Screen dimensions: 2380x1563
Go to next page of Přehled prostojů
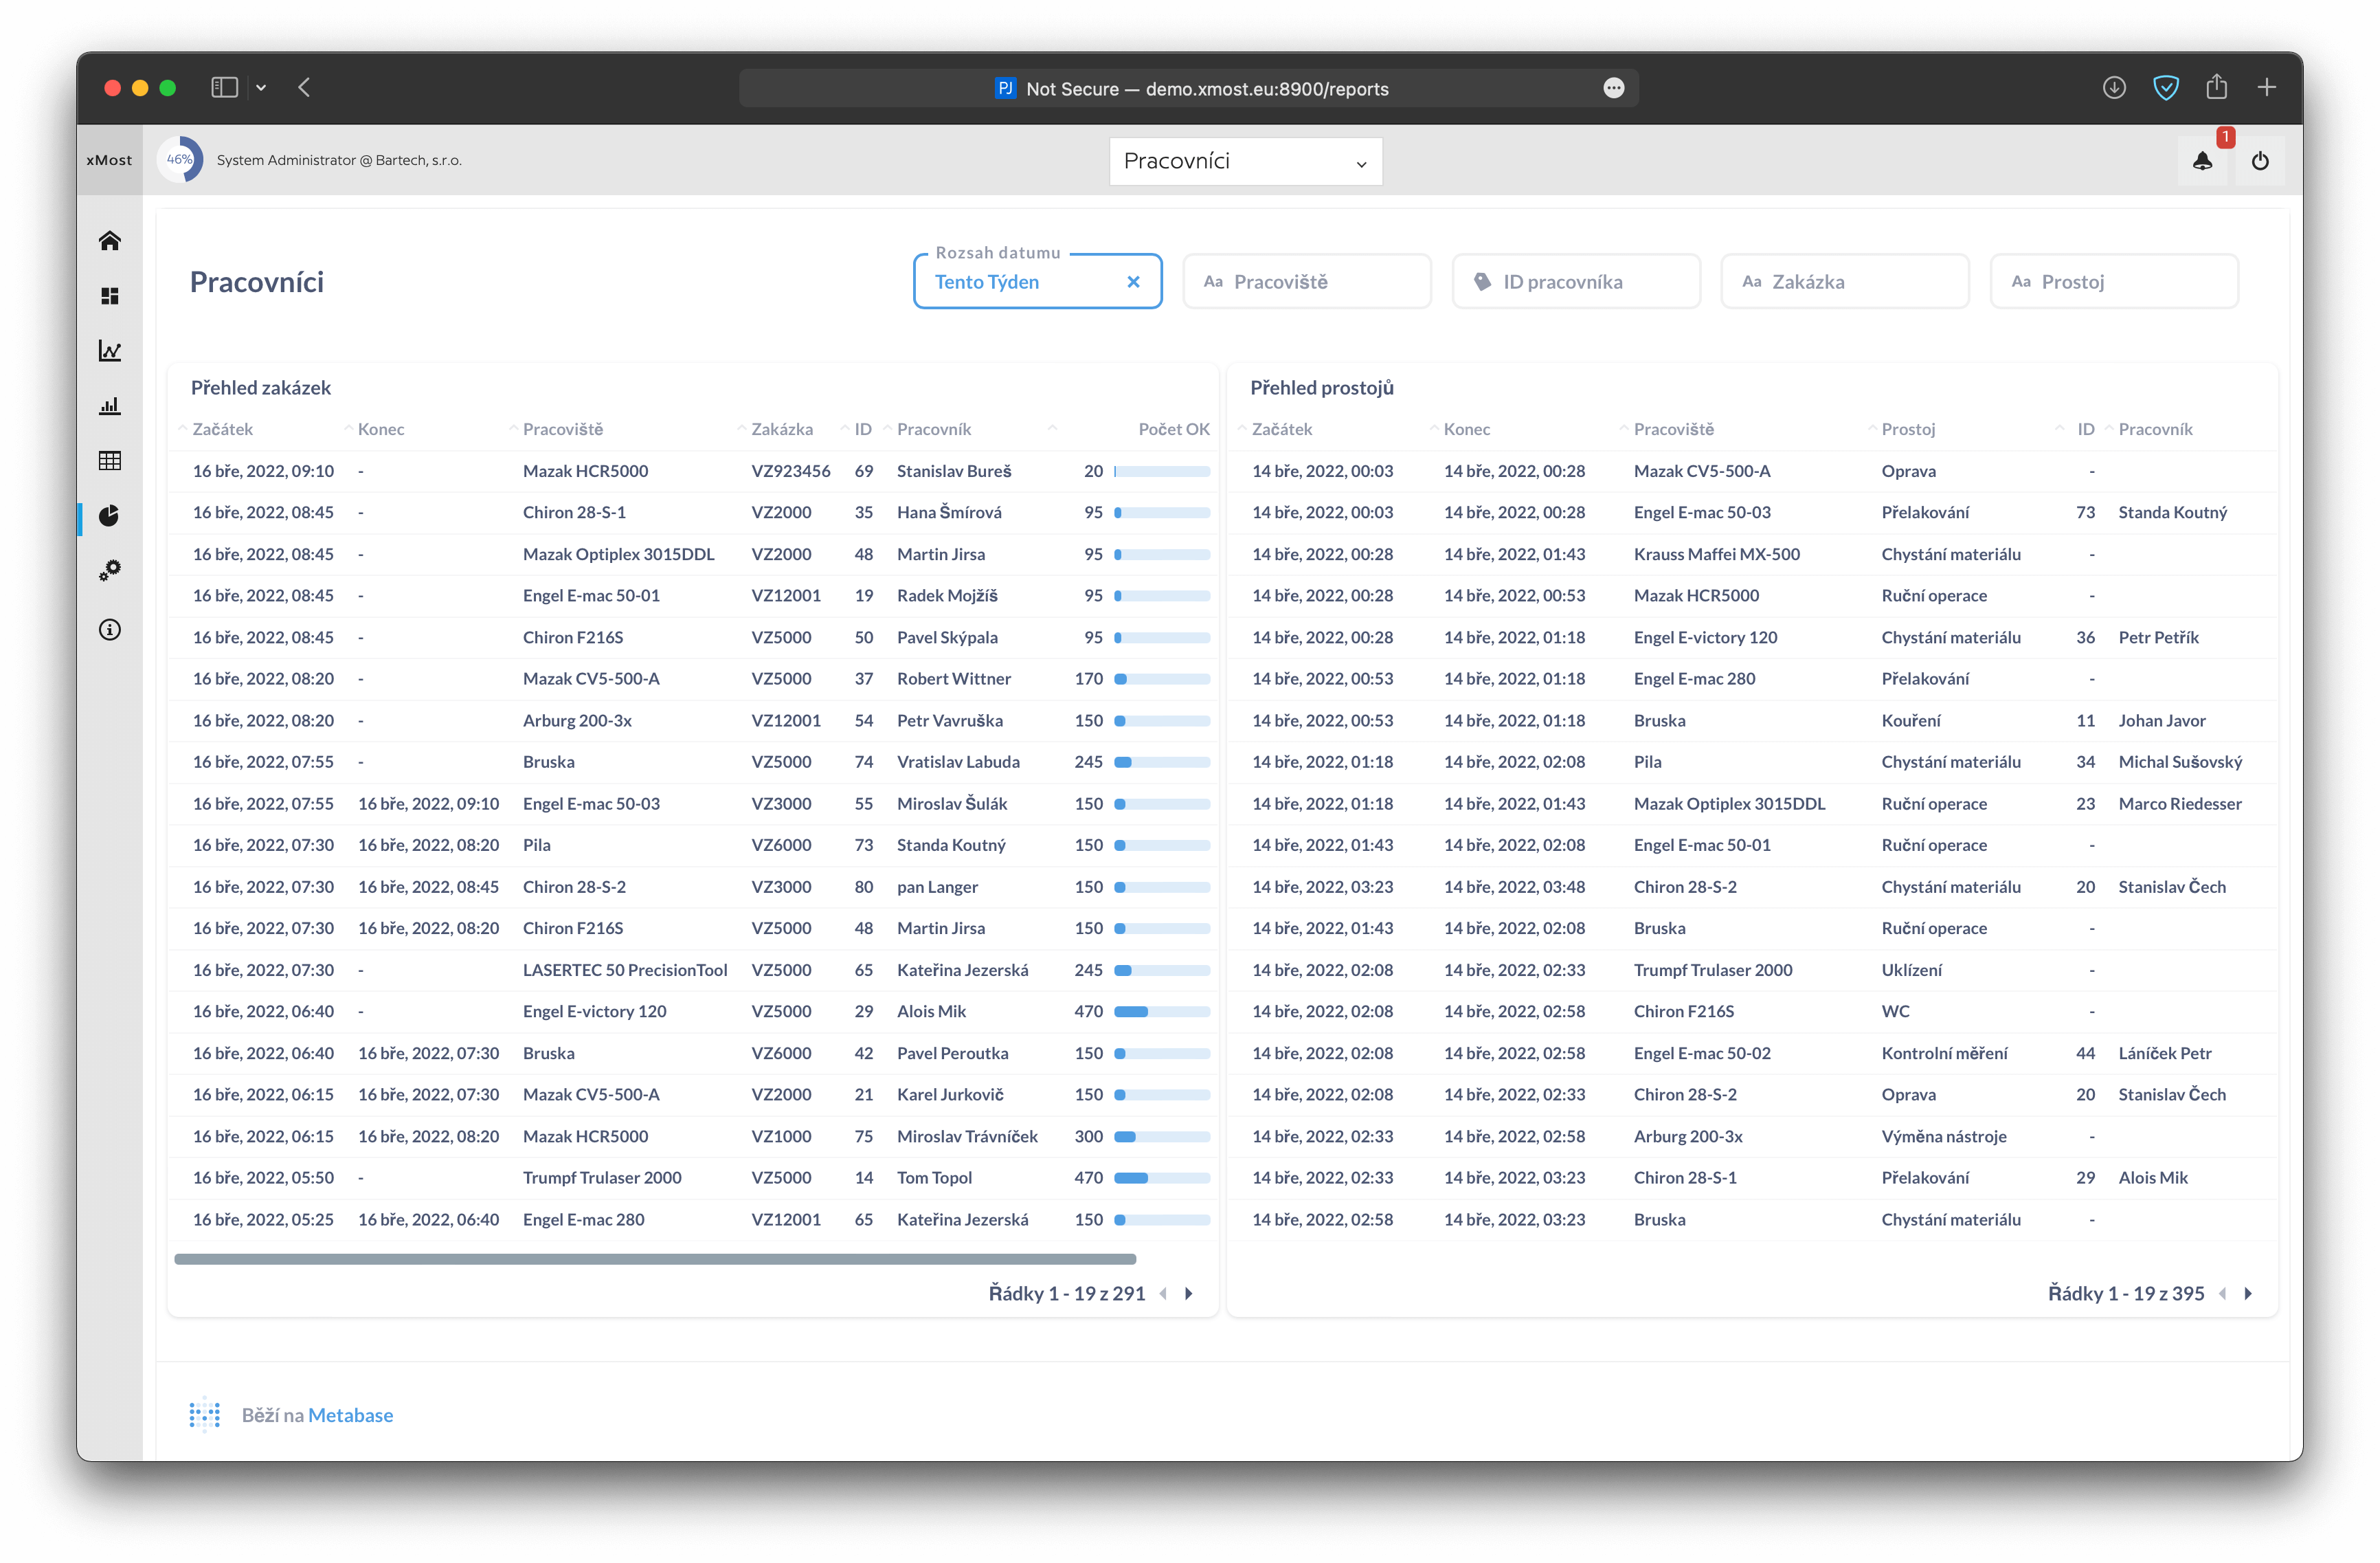[2248, 1294]
